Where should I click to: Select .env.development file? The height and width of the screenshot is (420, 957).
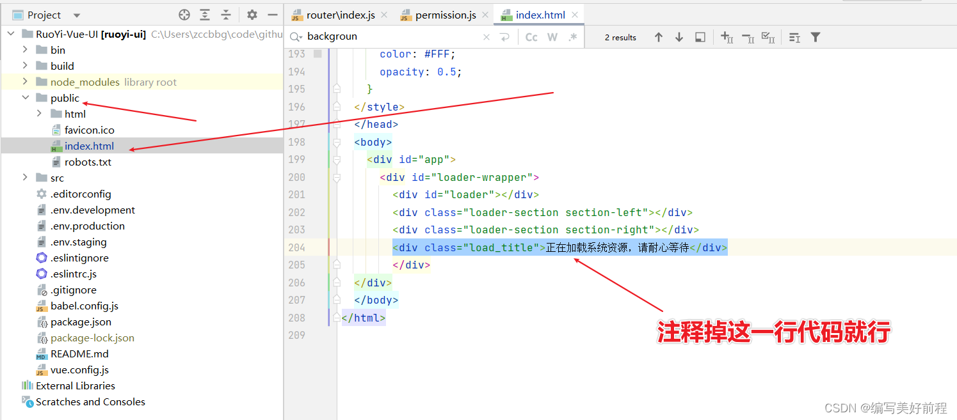point(93,210)
